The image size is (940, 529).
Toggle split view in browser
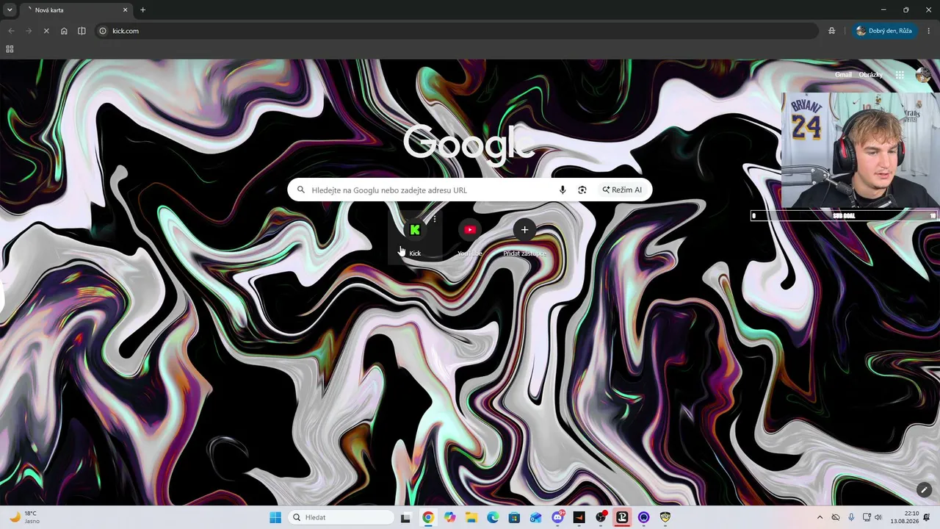pos(82,31)
